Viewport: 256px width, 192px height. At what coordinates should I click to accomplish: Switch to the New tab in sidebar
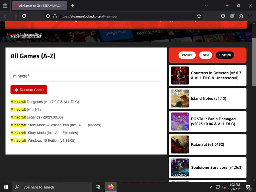pos(206,55)
